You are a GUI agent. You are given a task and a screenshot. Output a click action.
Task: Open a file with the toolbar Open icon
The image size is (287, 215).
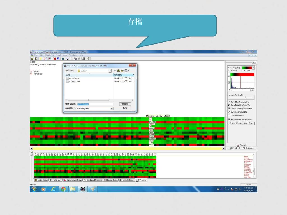33,59
